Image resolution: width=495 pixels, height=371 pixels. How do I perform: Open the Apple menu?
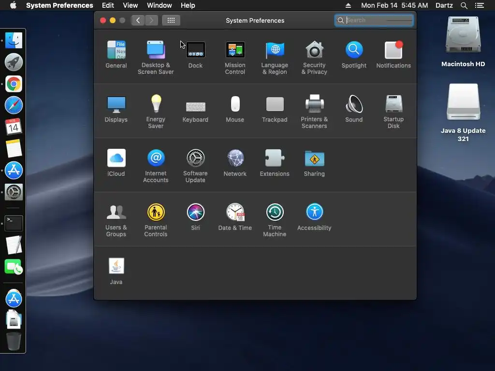tap(13, 5)
